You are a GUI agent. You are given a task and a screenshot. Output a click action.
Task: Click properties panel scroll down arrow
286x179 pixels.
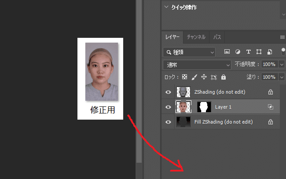pyautogui.click(x=283, y=15)
